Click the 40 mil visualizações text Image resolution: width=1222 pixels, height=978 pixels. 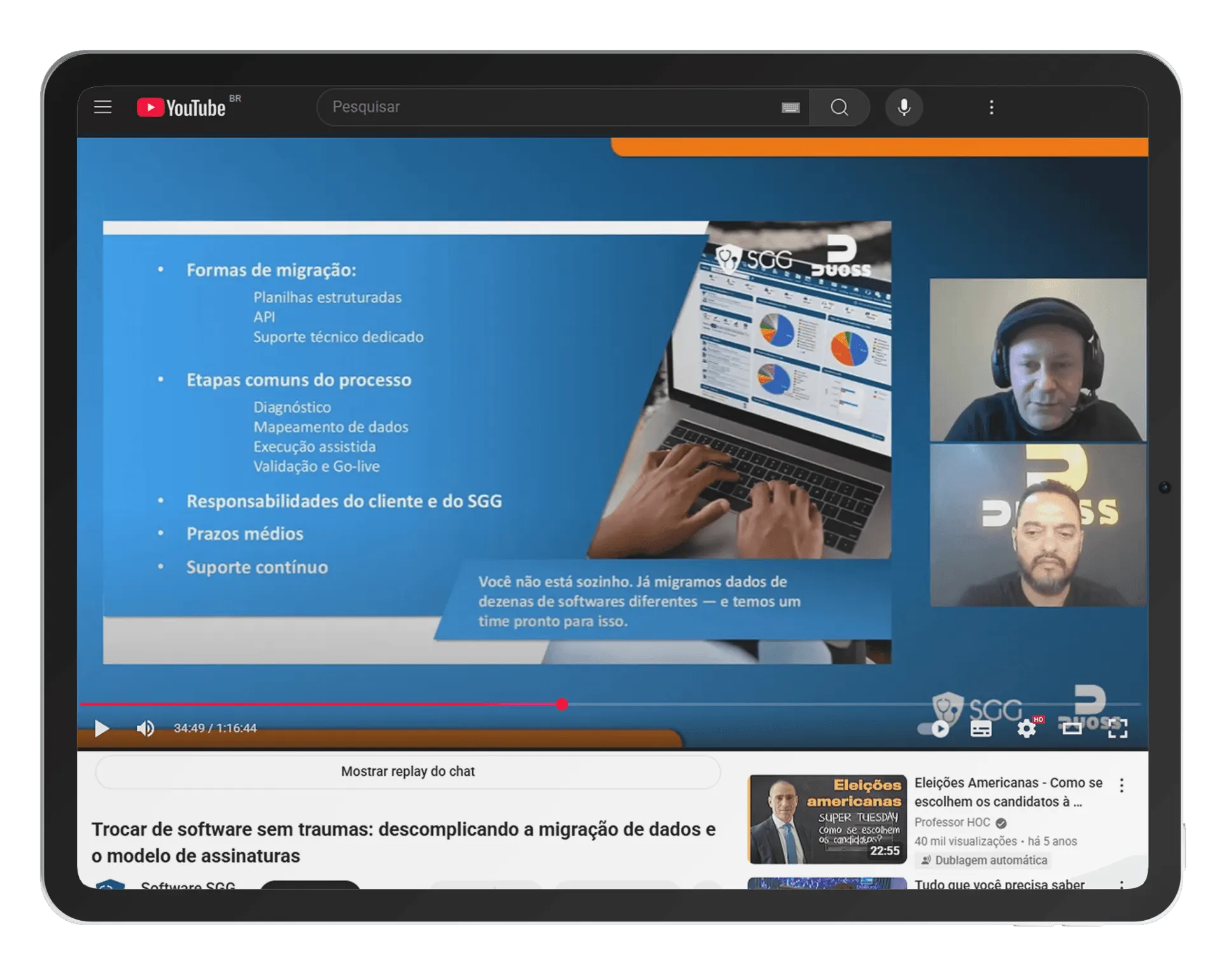[966, 841]
